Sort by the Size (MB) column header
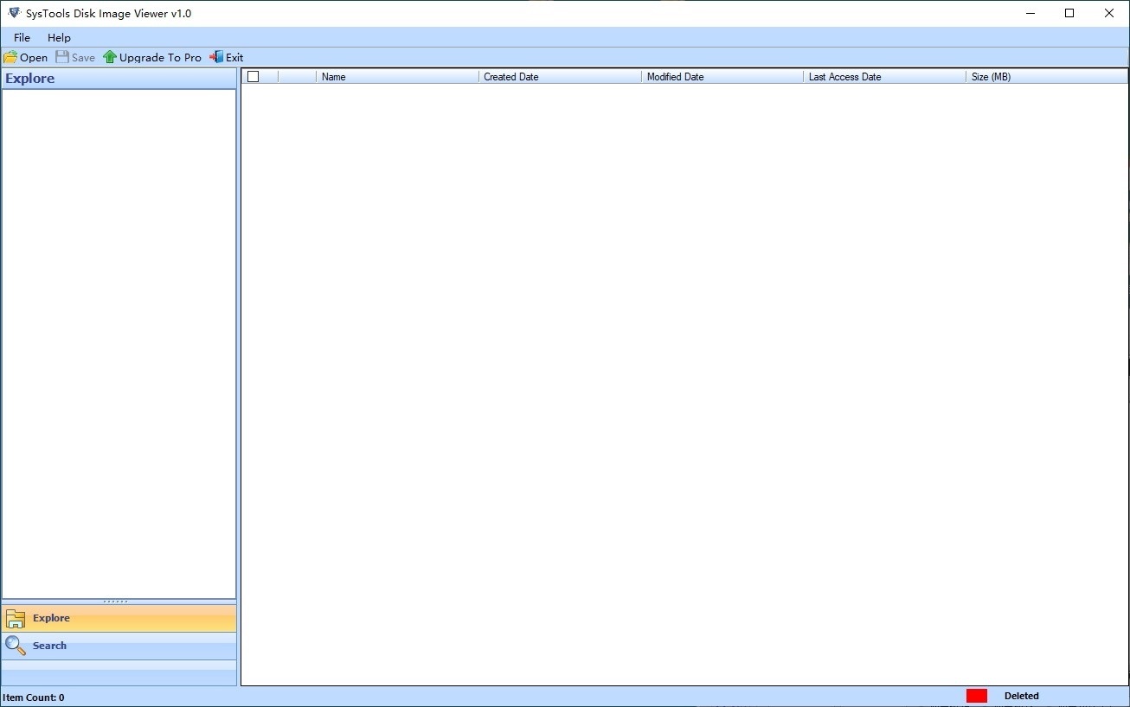 (1047, 77)
